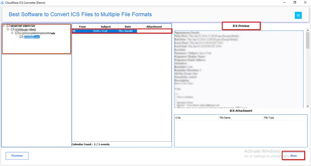Click the blurred ICS preview text area
311x166 pixels.
(x=239, y=69)
